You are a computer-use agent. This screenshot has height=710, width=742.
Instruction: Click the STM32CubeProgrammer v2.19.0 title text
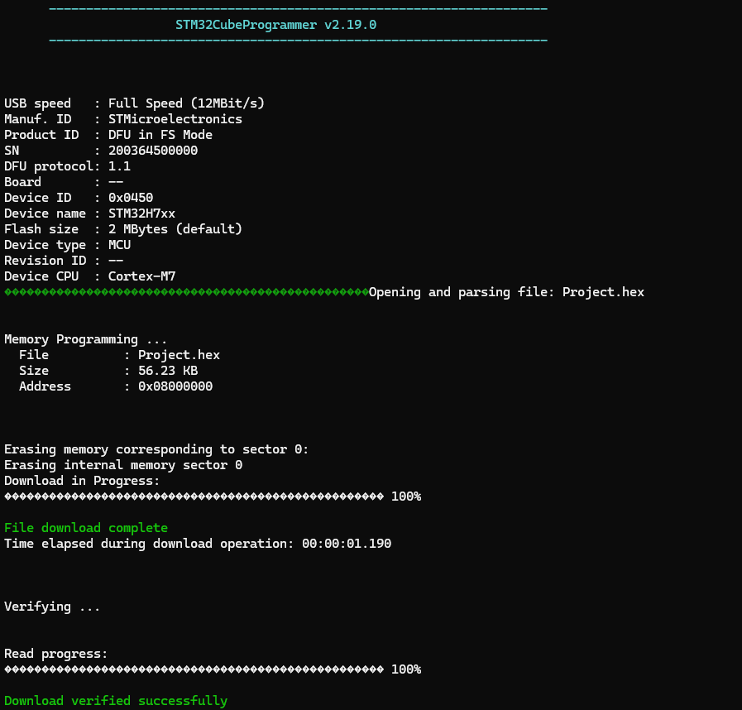point(276,25)
